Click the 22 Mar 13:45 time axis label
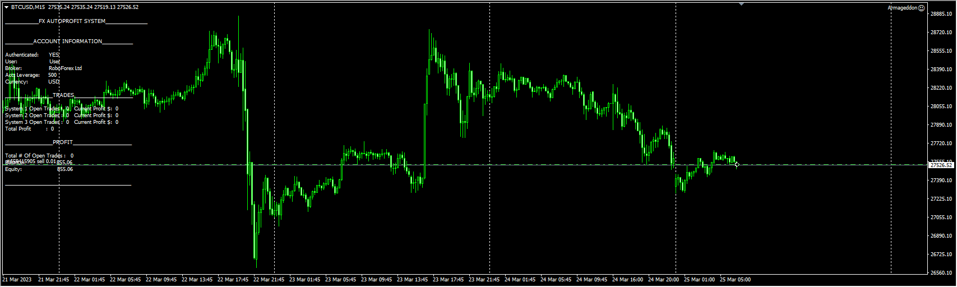 pyautogui.click(x=197, y=279)
